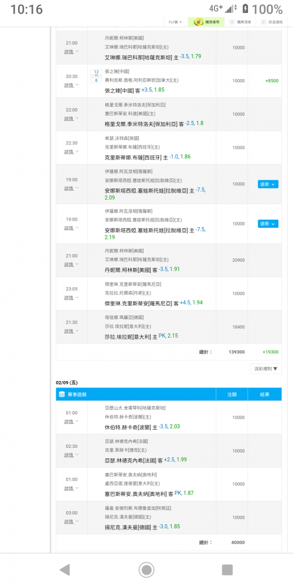Open blue dropdown button on the 2.09 odds row
Screen dimensions: 293x587
[268, 184]
